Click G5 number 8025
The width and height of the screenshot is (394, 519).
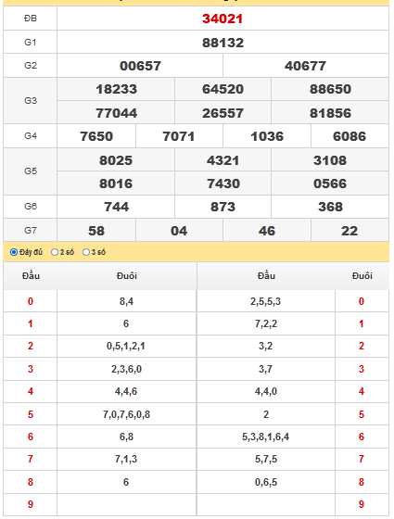click(116, 160)
